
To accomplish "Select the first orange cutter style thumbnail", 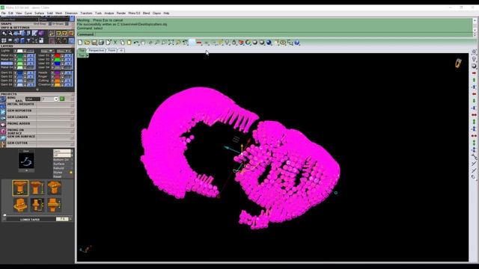I will click(20, 188).
